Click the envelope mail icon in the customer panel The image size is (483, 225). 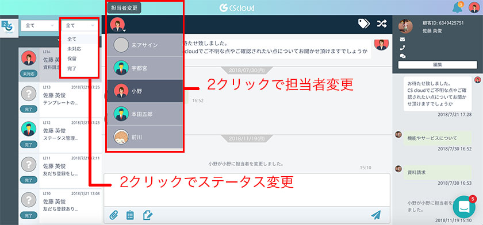[x=402, y=40]
